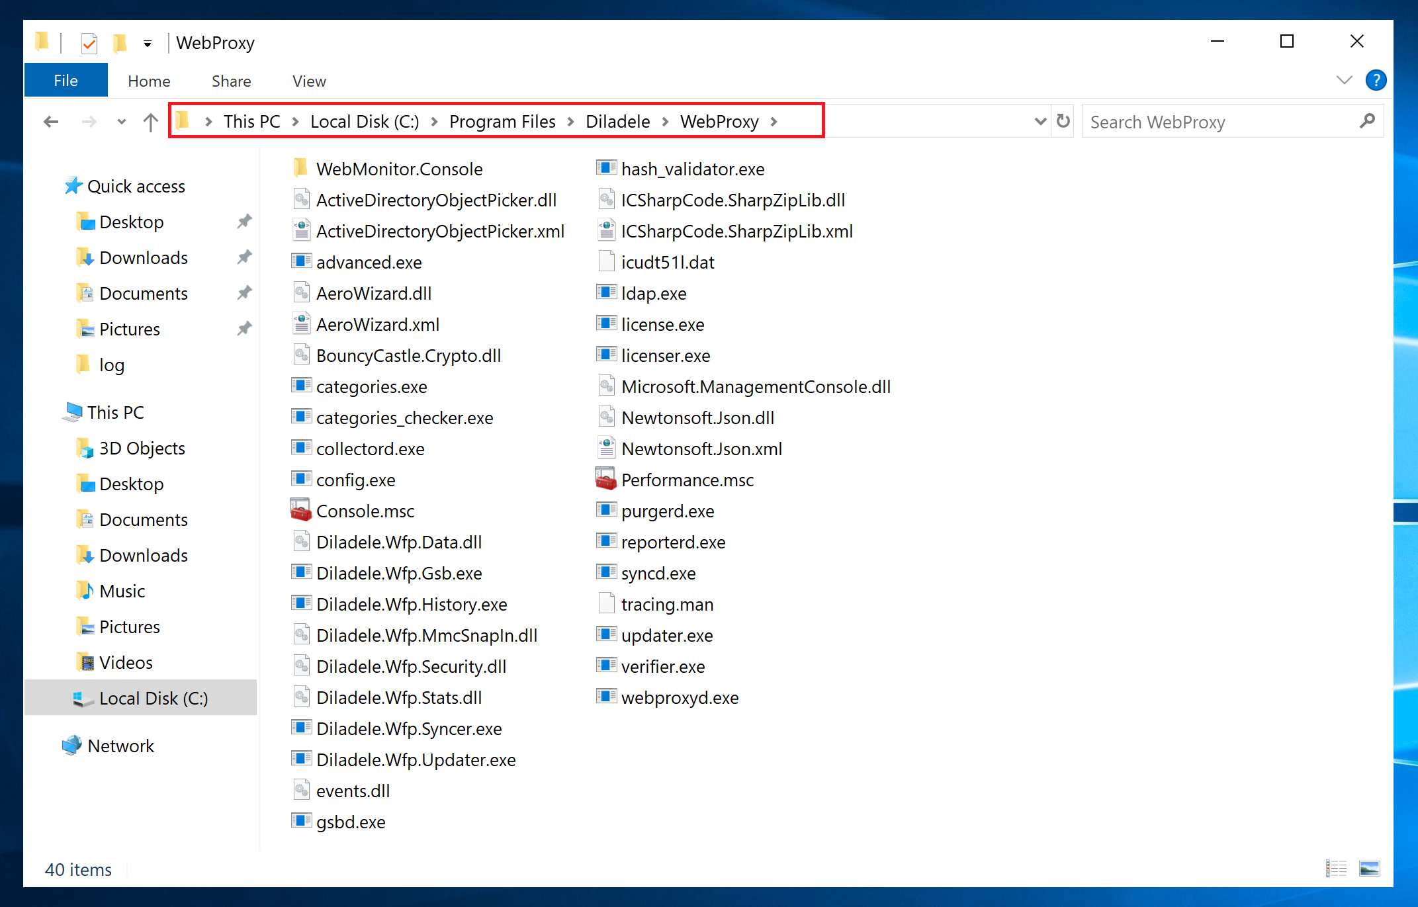Click the WebProxy breadcrumb segment

(x=719, y=122)
